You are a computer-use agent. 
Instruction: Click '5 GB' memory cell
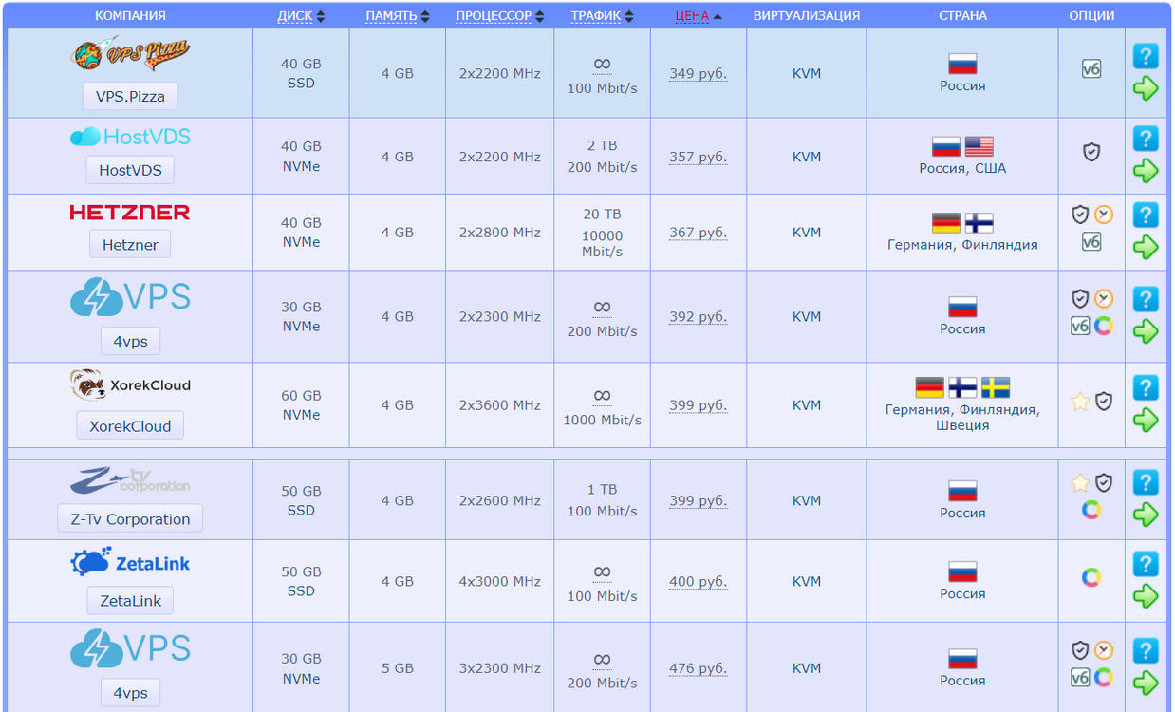397,668
